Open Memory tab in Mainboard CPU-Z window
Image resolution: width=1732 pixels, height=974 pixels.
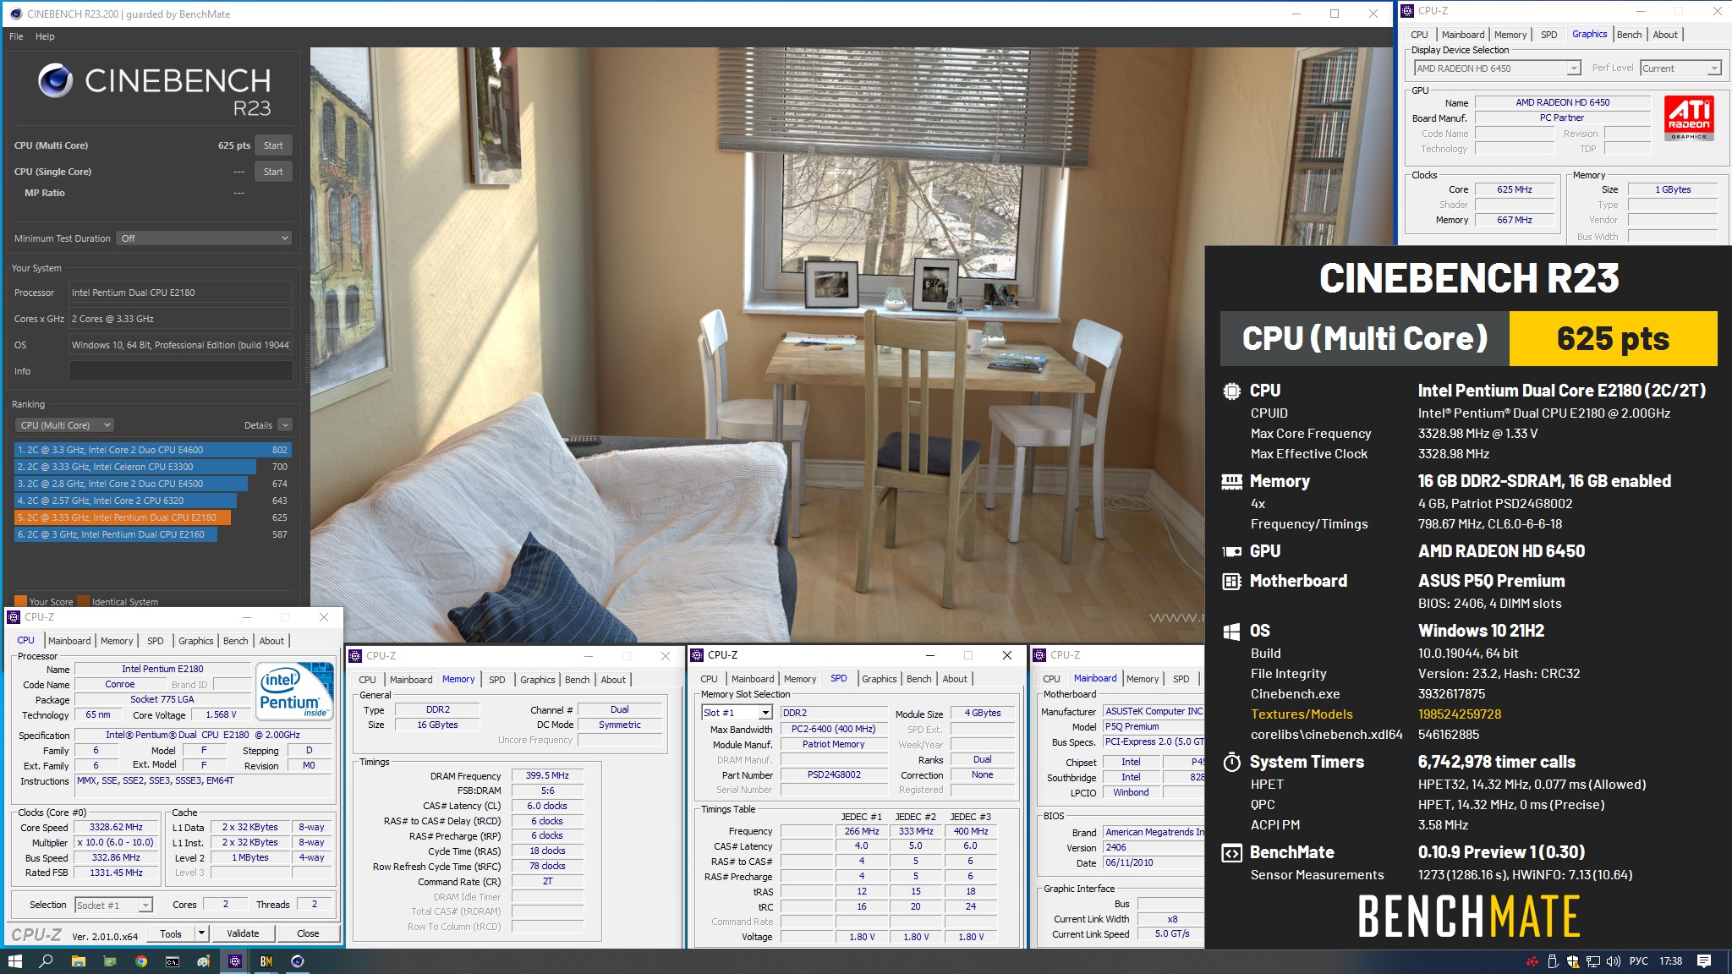[x=1143, y=679]
